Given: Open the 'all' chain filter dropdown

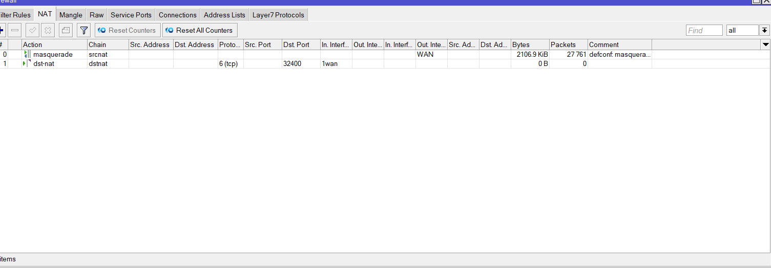Looking at the screenshot, I should 742,30.
